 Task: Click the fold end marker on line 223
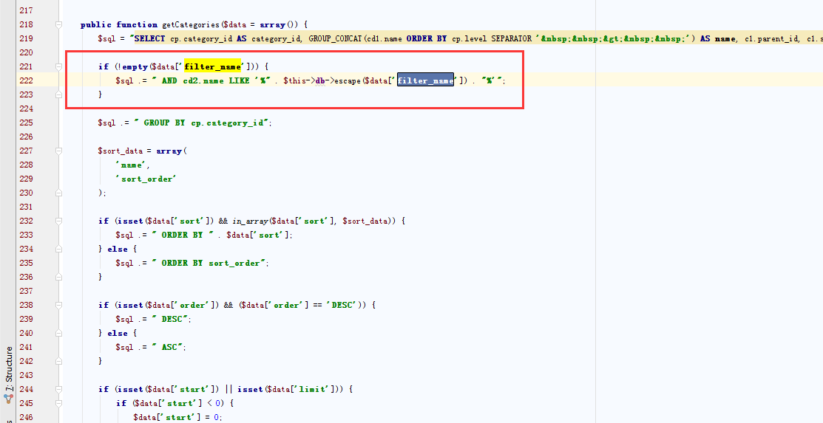(x=59, y=94)
